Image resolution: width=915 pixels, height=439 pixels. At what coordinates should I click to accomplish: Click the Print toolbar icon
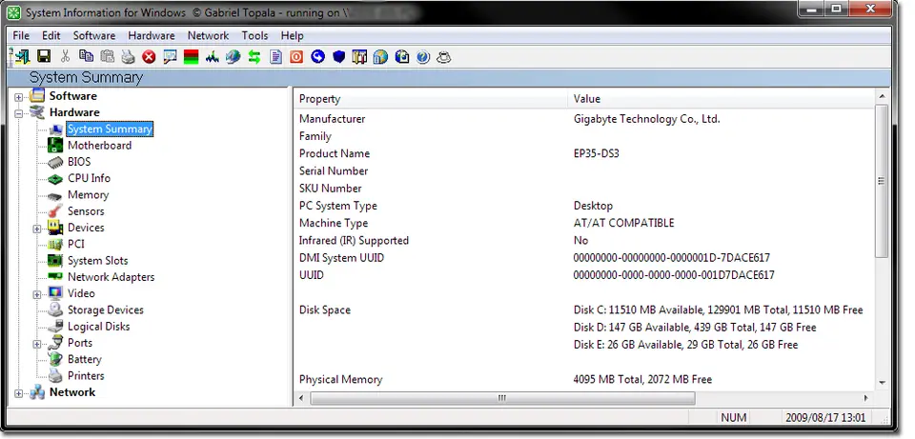[128, 57]
